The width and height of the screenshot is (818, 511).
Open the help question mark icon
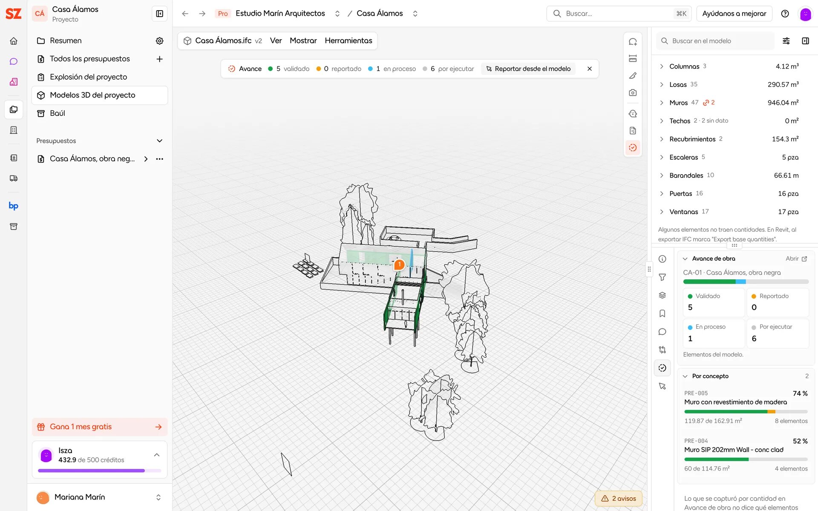click(785, 14)
